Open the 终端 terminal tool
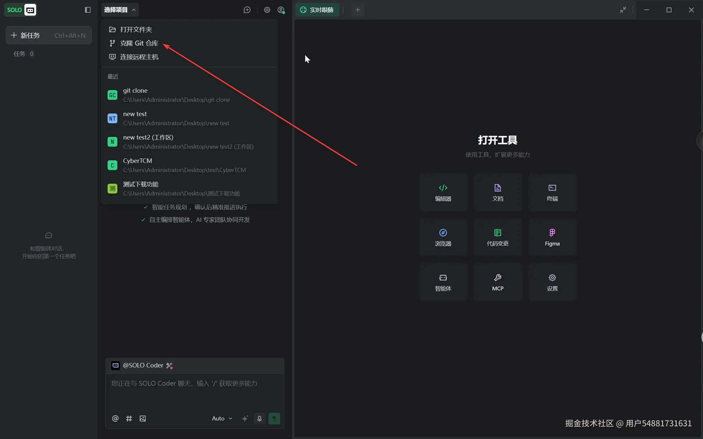 (x=552, y=193)
